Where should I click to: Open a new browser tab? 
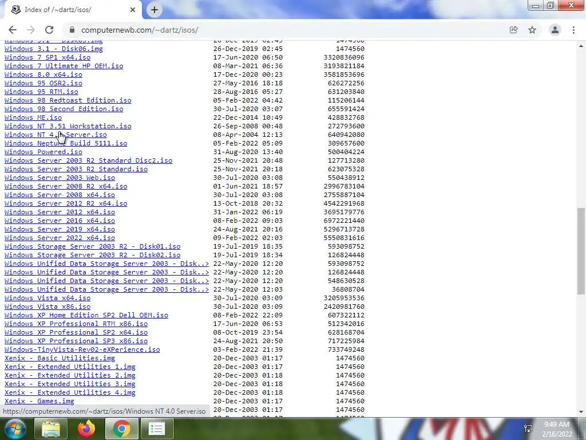(x=155, y=10)
